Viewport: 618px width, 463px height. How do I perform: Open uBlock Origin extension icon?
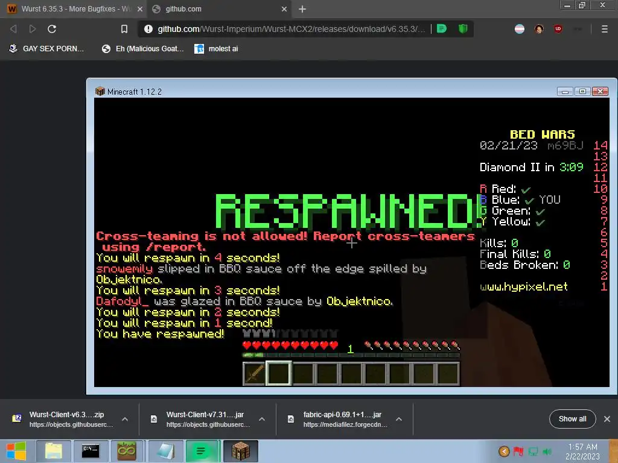click(x=558, y=29)
